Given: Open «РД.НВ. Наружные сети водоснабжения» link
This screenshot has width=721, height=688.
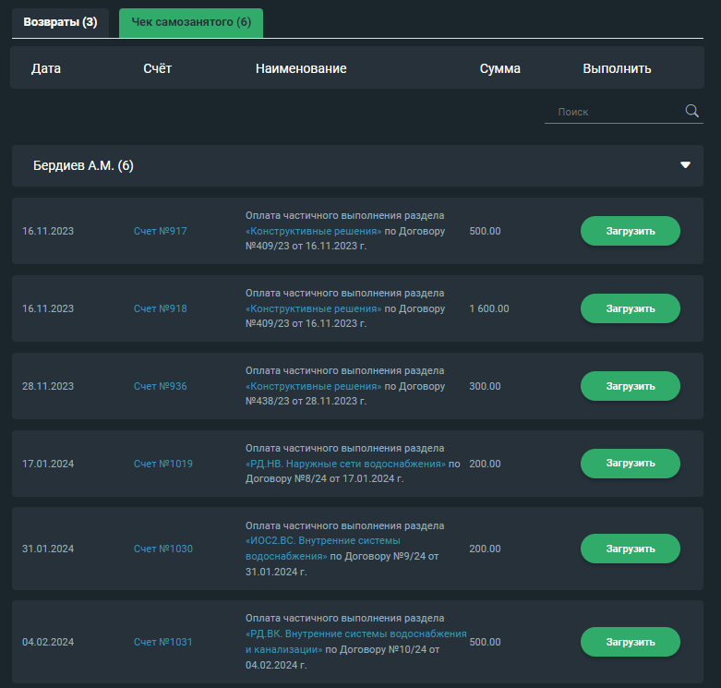Looking at the screenshot, I should (x=346, y=464).
